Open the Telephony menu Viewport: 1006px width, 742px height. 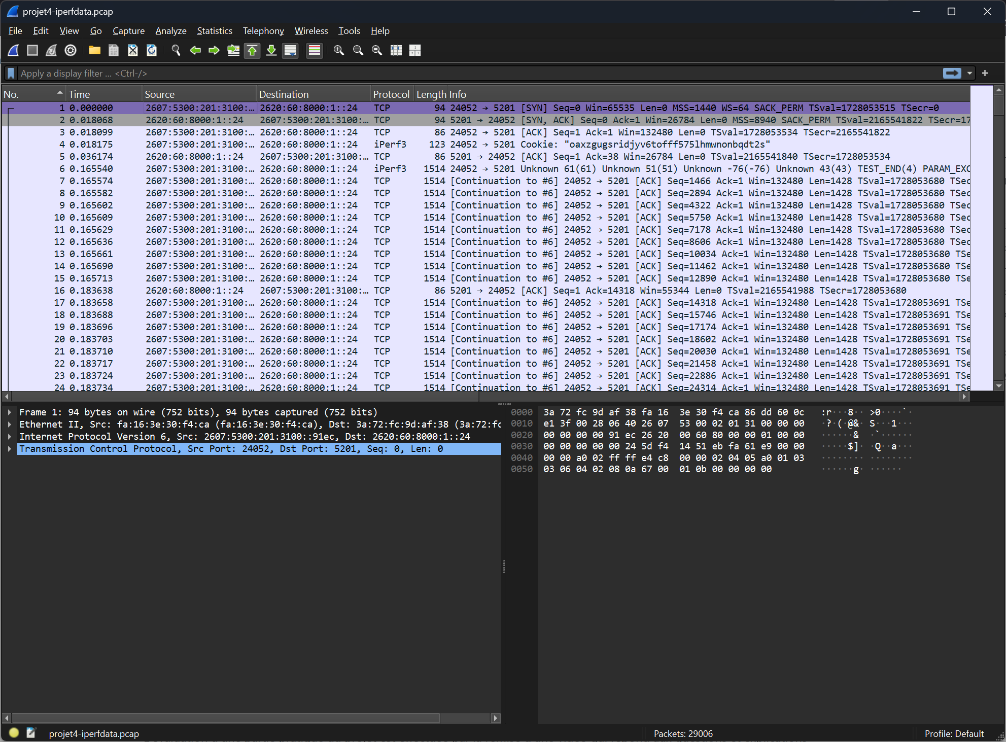tap(263, 31)
